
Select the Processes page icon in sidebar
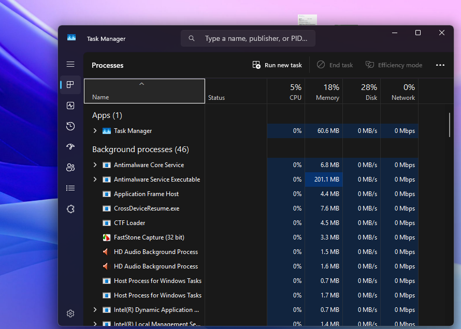(x=70, y=85)
